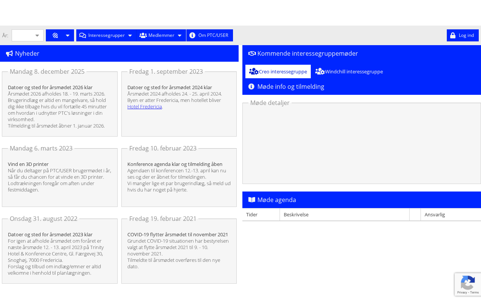
Task: Click the Interessegrupper chat bubbles icon
Action: (83, 35)
